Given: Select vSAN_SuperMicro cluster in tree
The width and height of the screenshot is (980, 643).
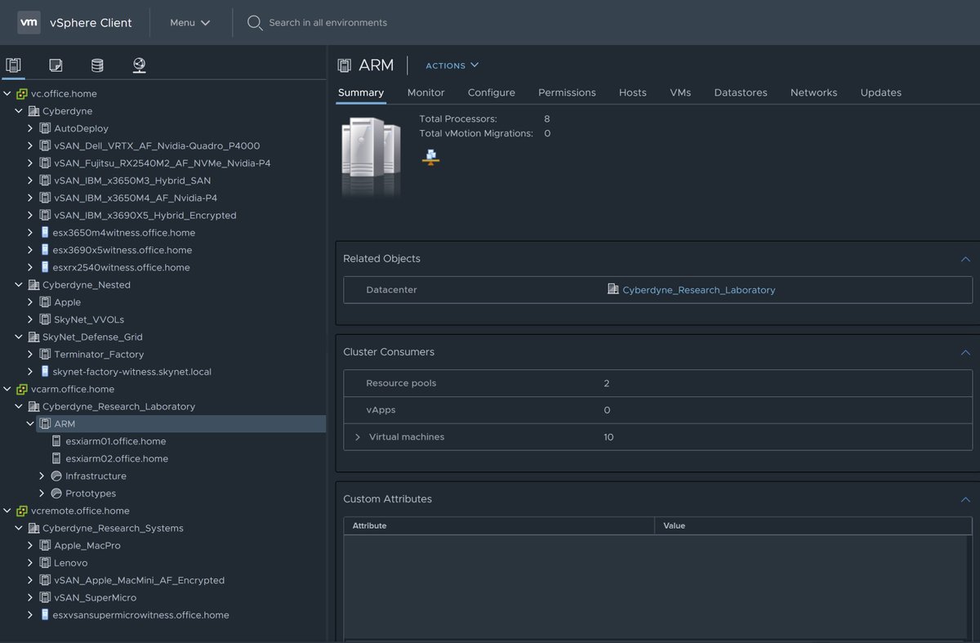Looking at the screenshot, I should point(95,598).
